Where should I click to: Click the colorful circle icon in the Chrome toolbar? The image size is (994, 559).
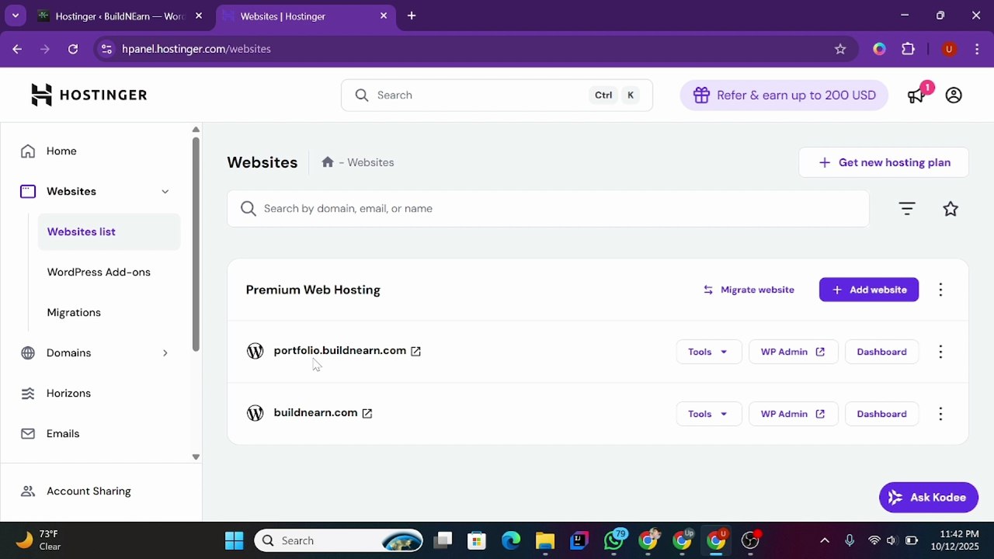(x=879, y=49)
